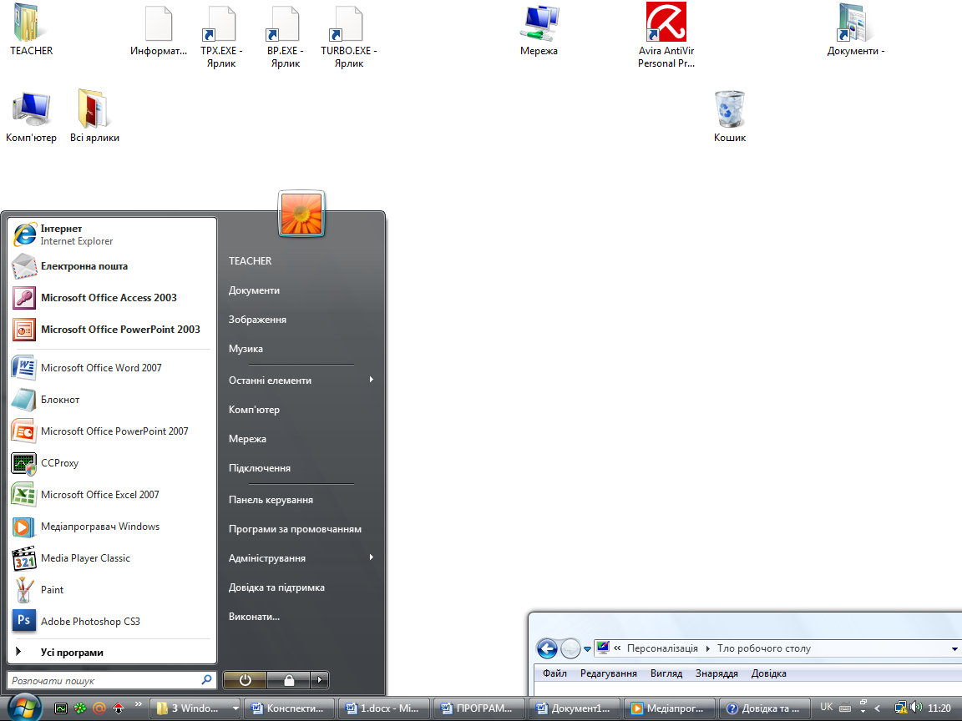Open Електронна пошта mail entry
This screenshot has height=721, width=962.
[x=112, y=266]
